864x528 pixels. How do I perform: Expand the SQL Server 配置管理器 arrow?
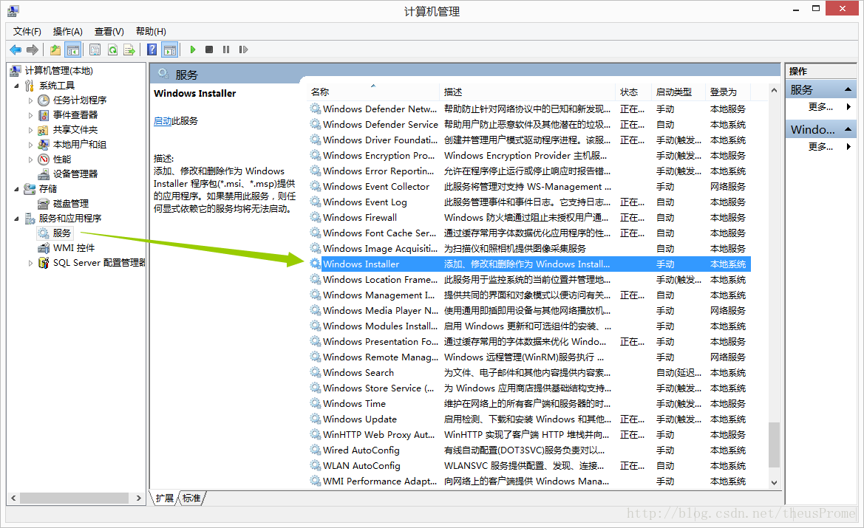tap(30, 263)
